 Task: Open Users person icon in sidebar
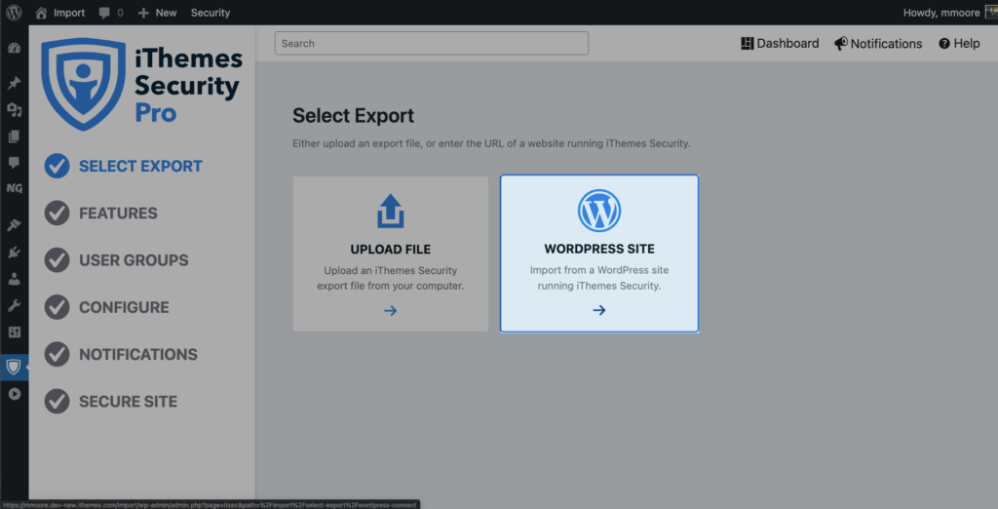[x=14, y=278]
